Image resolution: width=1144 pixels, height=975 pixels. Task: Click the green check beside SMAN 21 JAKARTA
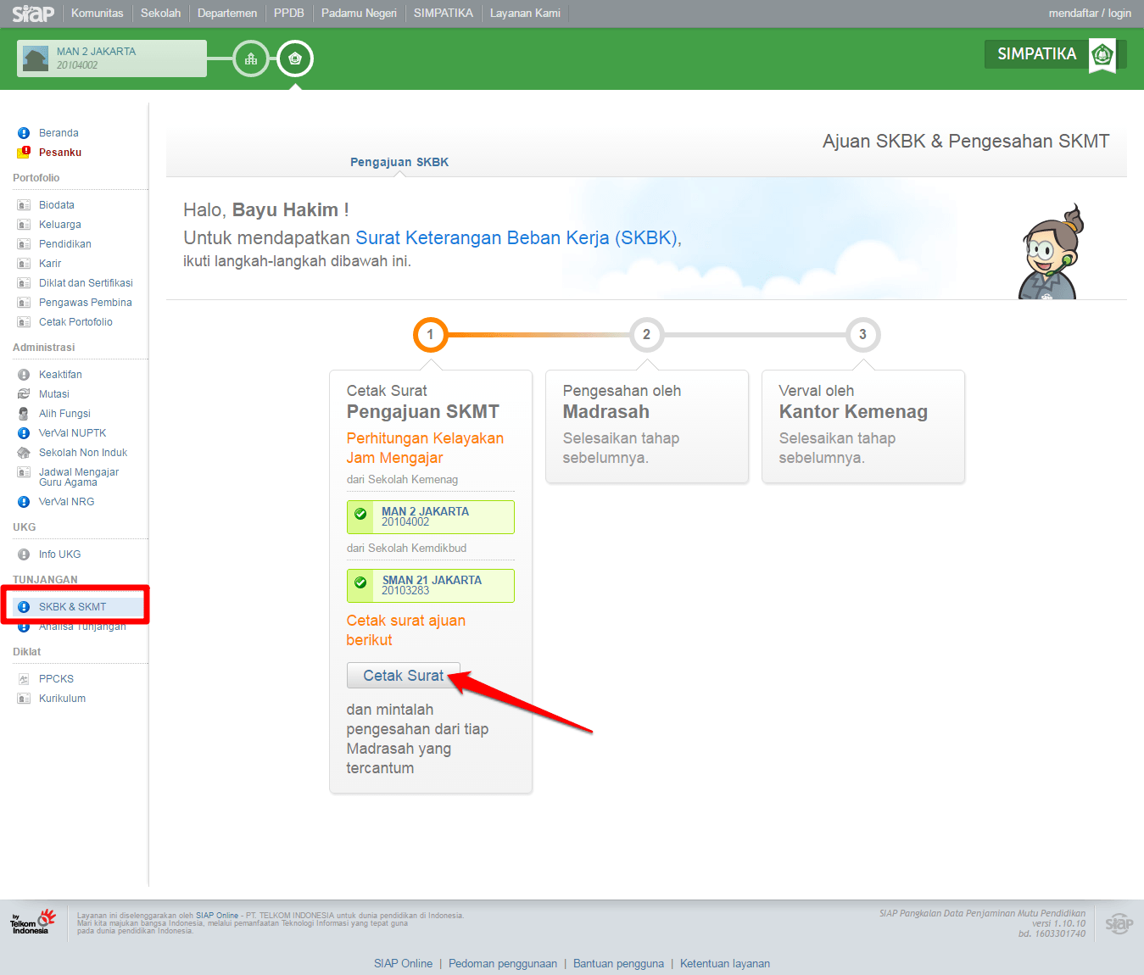360,582
